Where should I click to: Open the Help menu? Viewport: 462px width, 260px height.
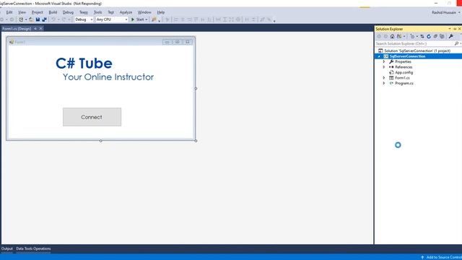(160, 12)
